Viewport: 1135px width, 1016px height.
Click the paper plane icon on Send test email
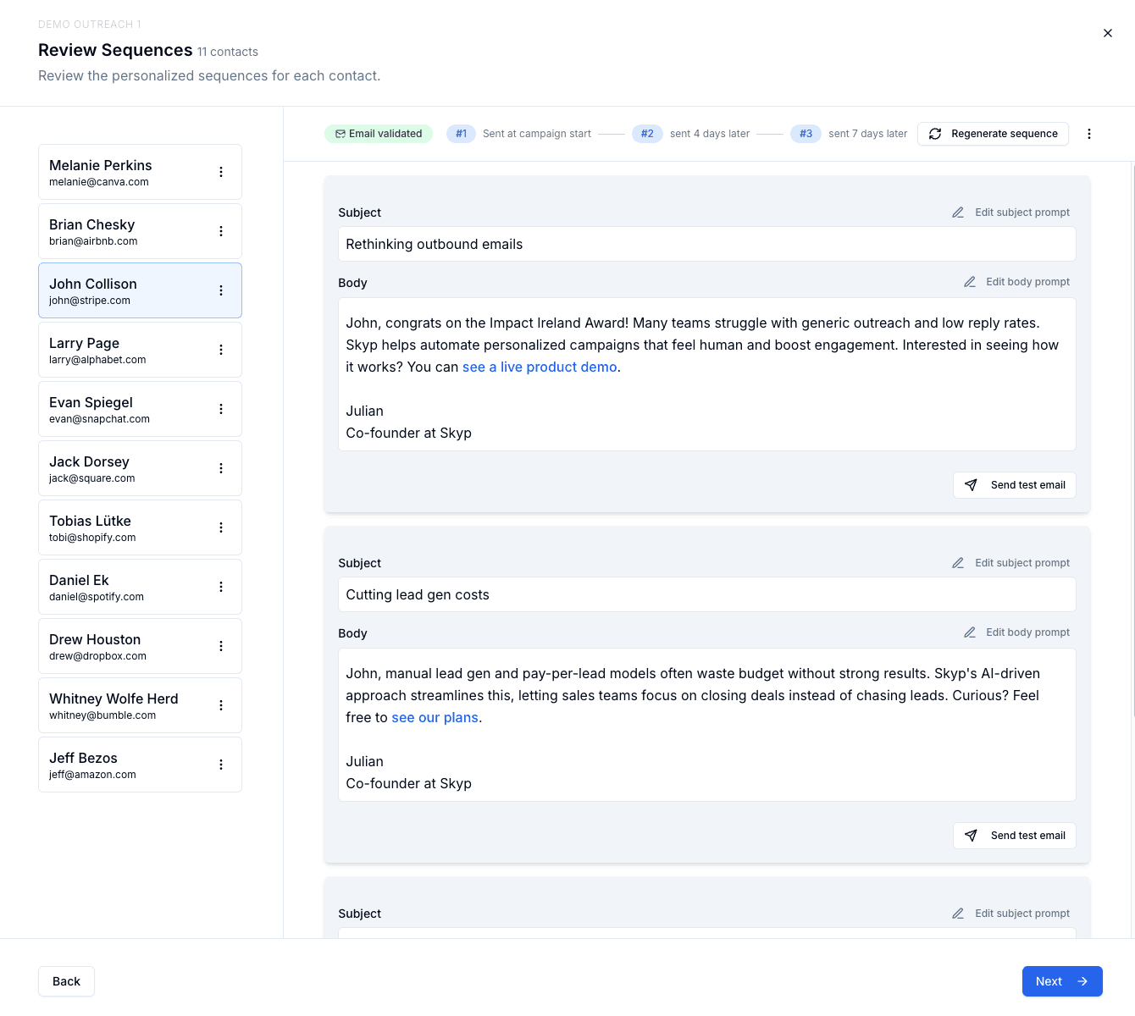pos(971,484)
